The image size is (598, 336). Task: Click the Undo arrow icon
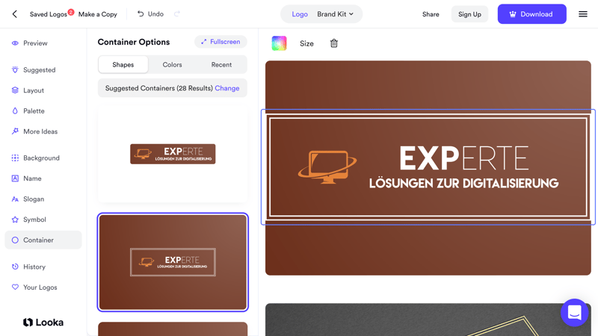point(141,14)
